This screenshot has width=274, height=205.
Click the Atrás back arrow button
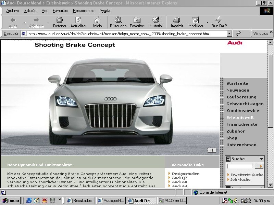click(x=13, y=22)
